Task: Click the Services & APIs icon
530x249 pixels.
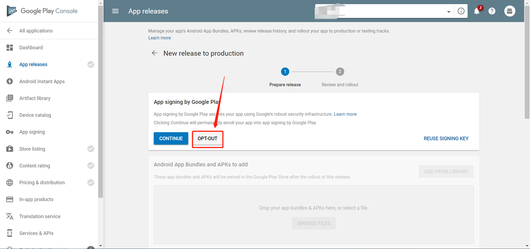Action: click(x=10, y=233)
